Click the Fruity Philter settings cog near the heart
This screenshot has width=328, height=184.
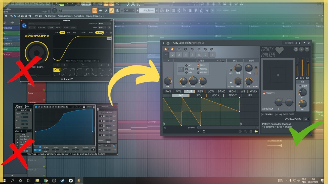(296, 49)
